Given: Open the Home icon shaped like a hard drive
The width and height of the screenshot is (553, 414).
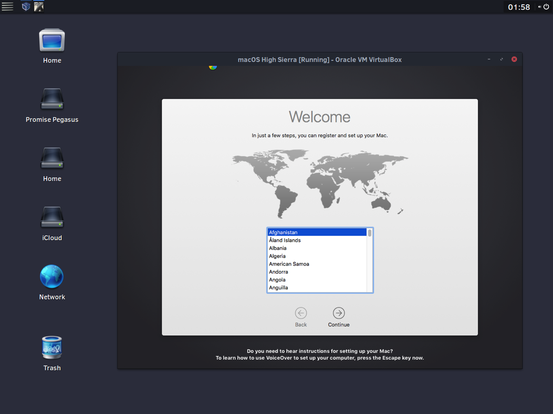Looking at the screenshot, I should tap(52, 158).
